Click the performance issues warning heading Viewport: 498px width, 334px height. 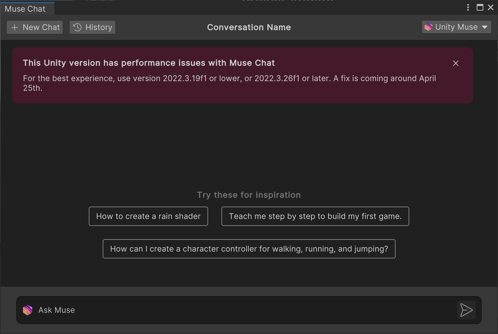(149, 63)
